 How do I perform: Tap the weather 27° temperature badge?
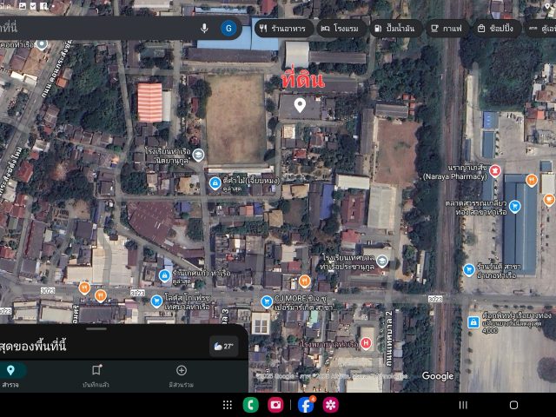click(x=223, y=346)
